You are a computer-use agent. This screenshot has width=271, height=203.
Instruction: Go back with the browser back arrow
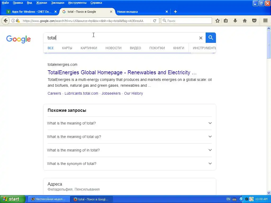click(x=6, y=21)
